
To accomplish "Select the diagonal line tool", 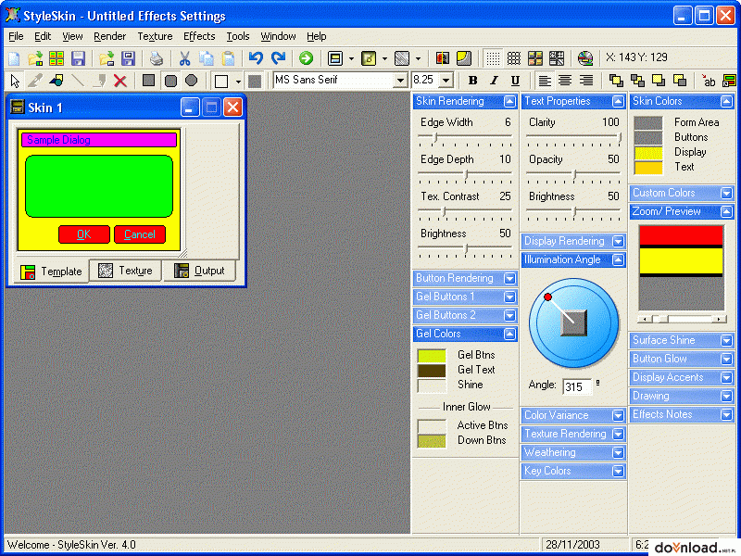I will (x=78, y=81).
